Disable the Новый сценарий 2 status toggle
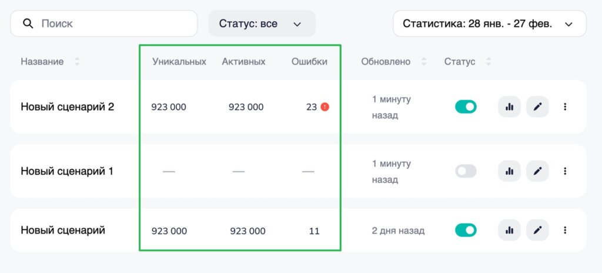This screenshot has height=273, width=602. 466,107
